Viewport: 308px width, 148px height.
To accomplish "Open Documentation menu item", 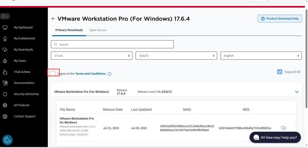I will click(24, 83).
